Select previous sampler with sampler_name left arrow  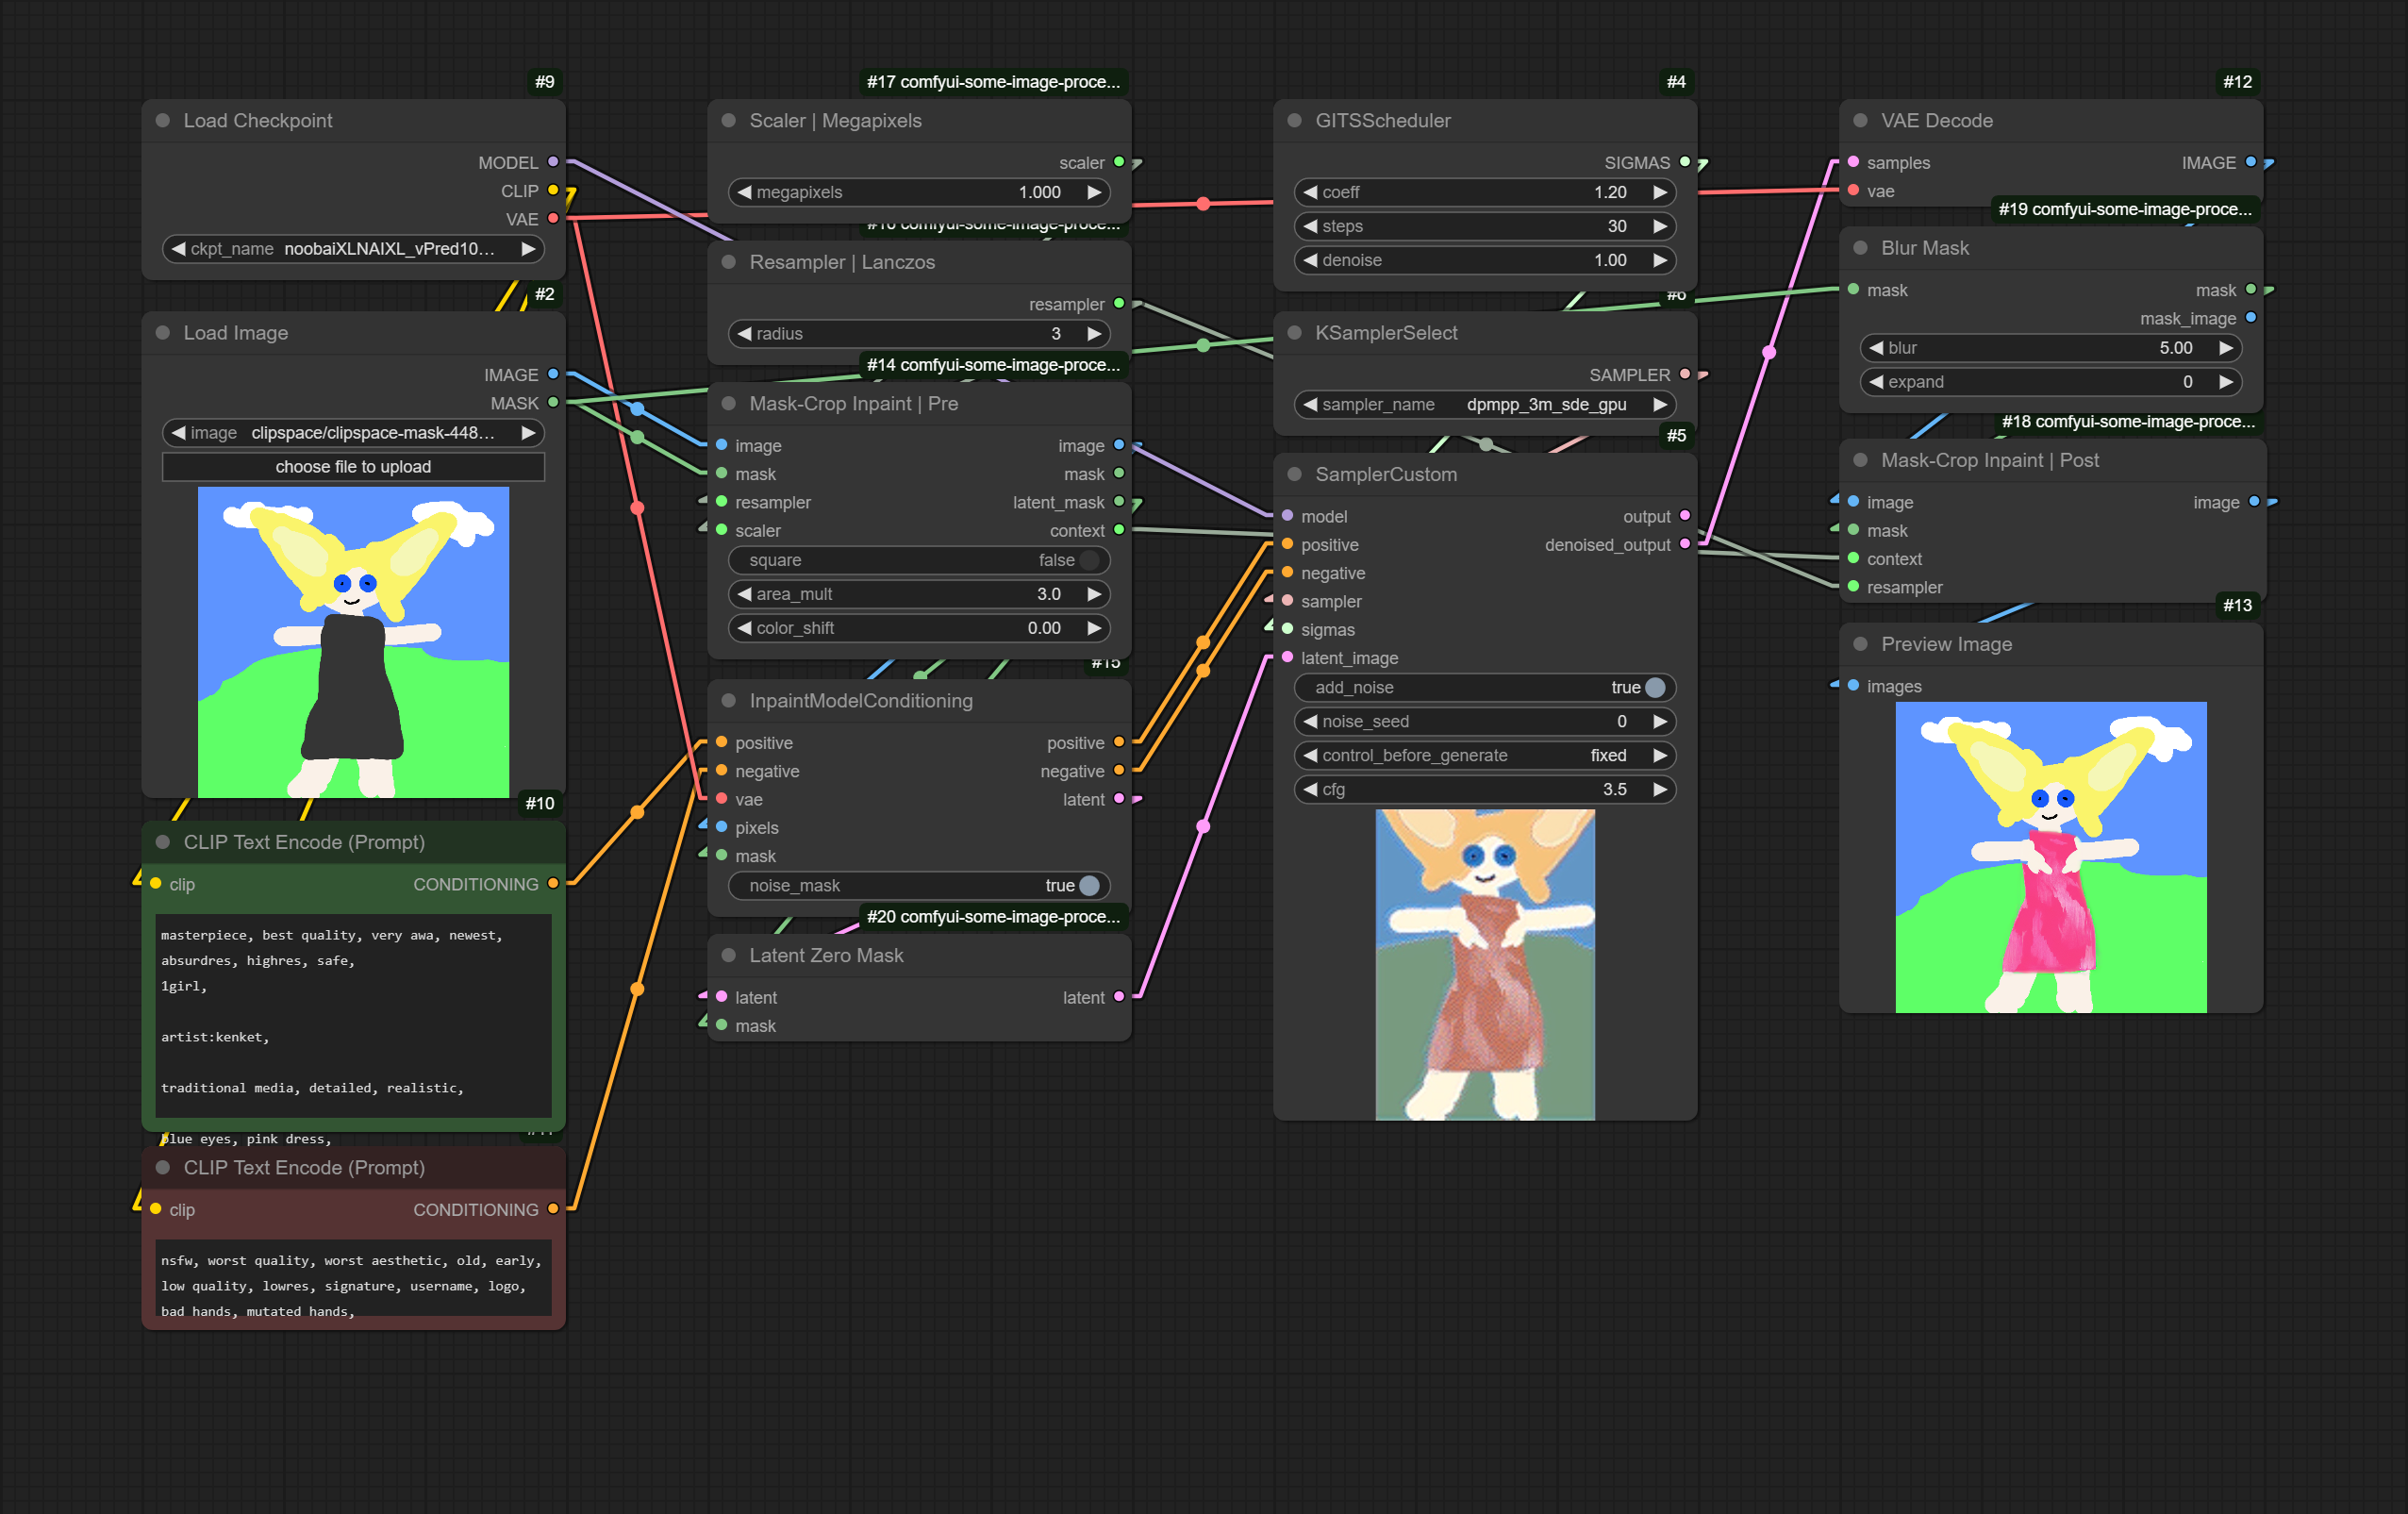point(1310,404)
